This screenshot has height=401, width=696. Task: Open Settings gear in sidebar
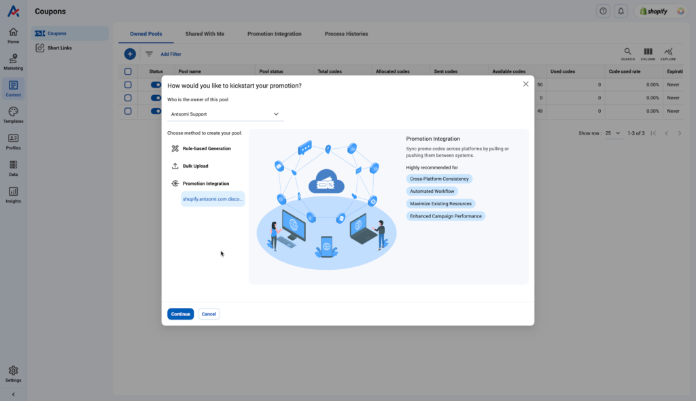click(x=14, y=374)
